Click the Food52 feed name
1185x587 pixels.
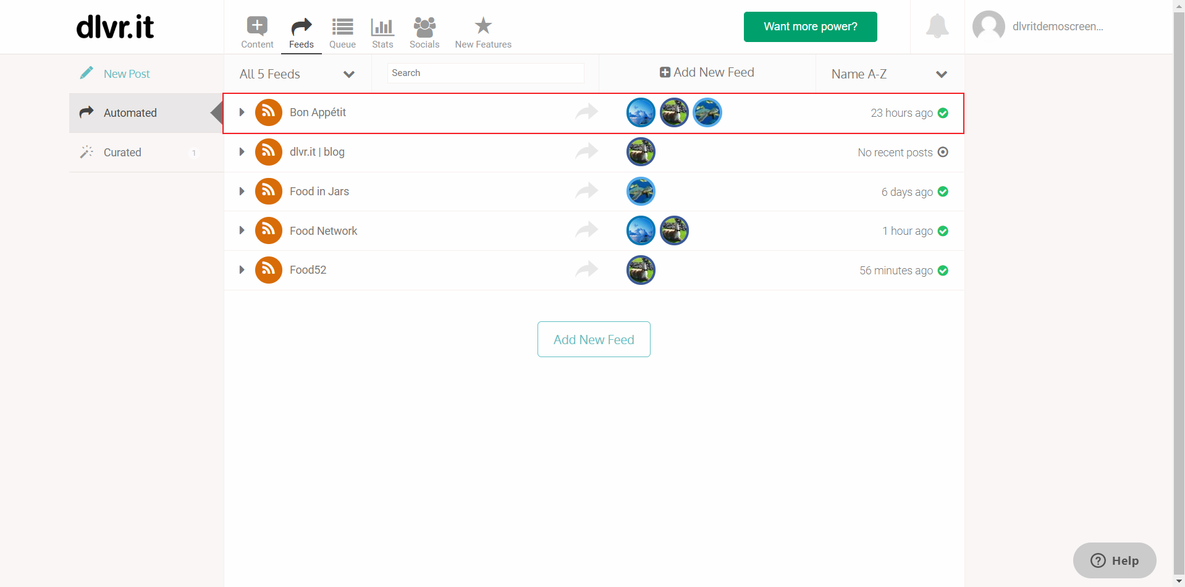pos(308,270)
